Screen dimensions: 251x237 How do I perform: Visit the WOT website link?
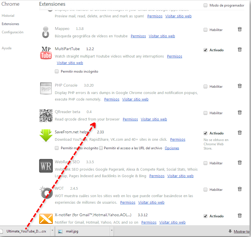pyautogui.click(x=151, y=203)
